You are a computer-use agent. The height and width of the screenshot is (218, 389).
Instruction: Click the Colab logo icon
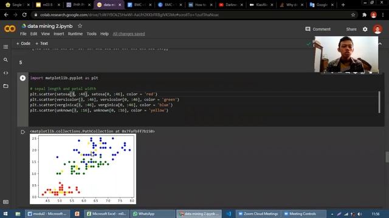10,29
